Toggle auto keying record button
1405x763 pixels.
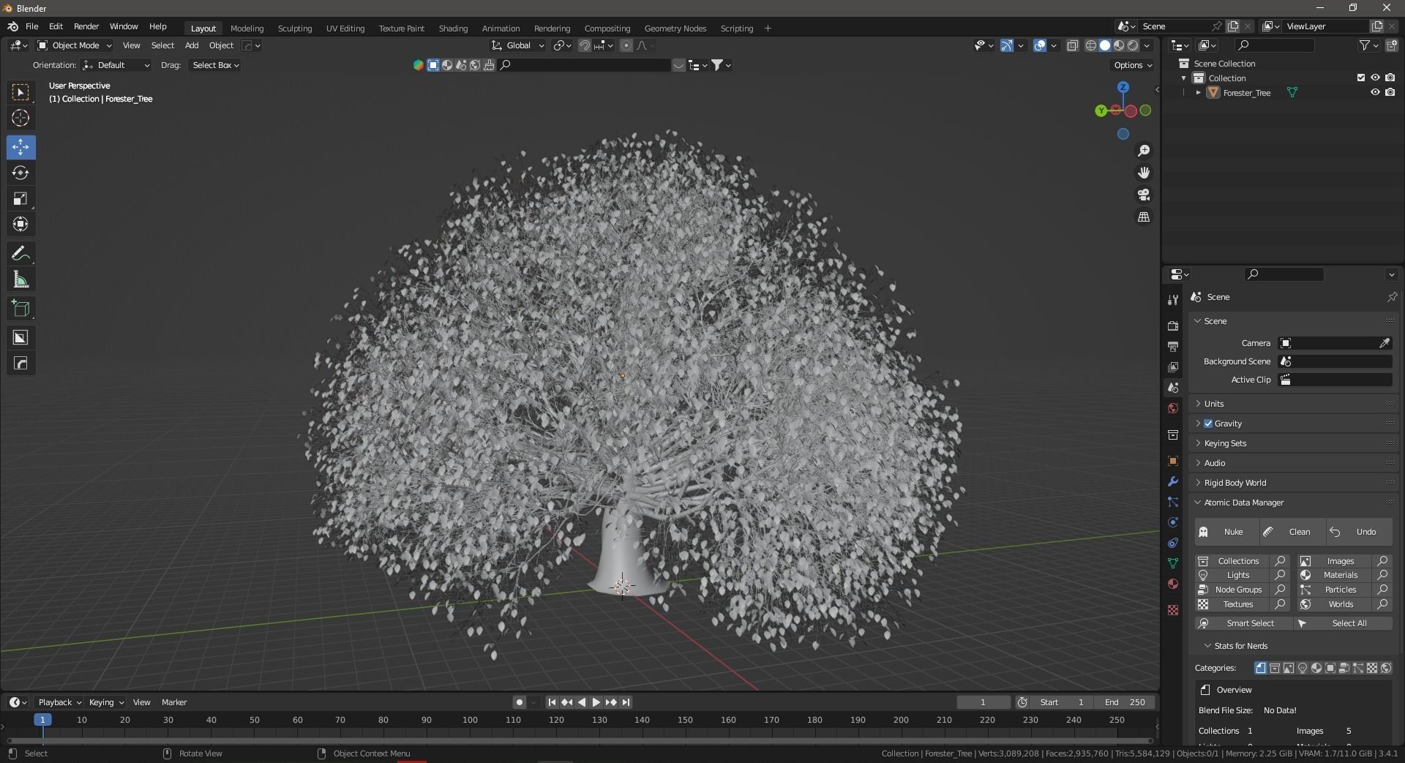click(519, 702)
